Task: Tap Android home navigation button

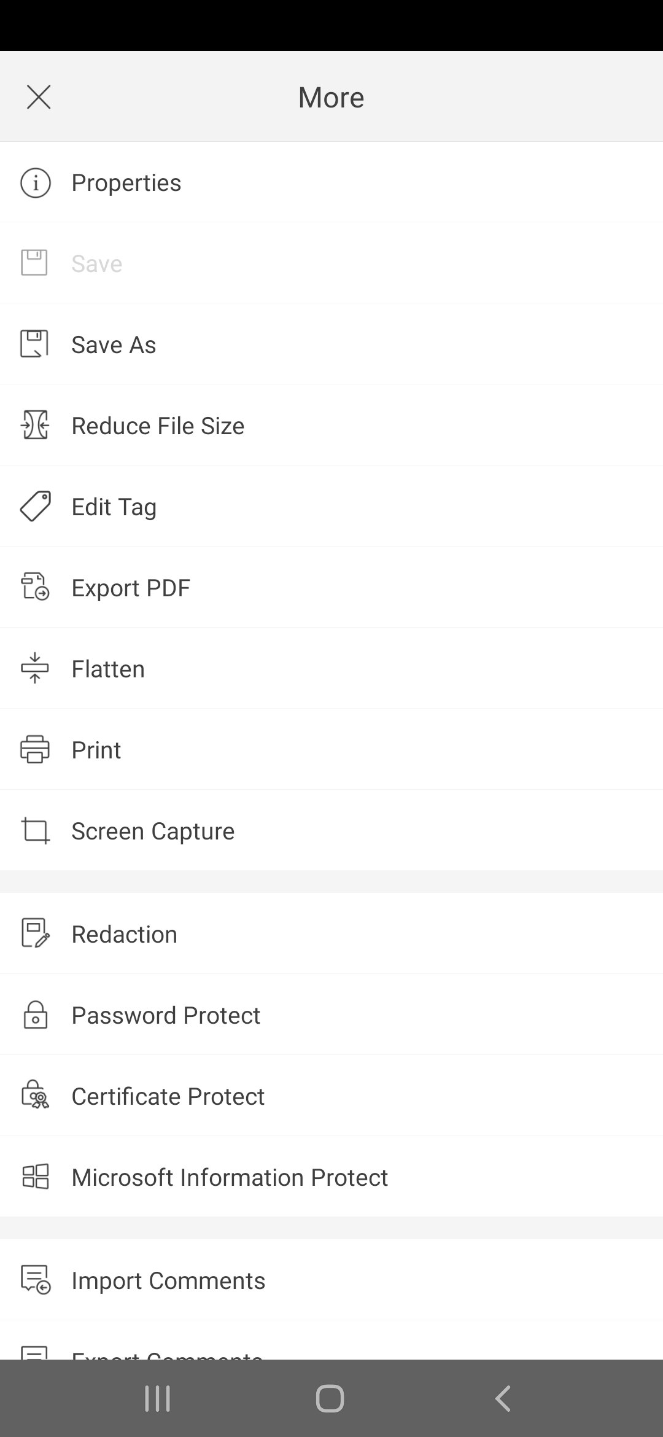Action: pos(330,1398)
